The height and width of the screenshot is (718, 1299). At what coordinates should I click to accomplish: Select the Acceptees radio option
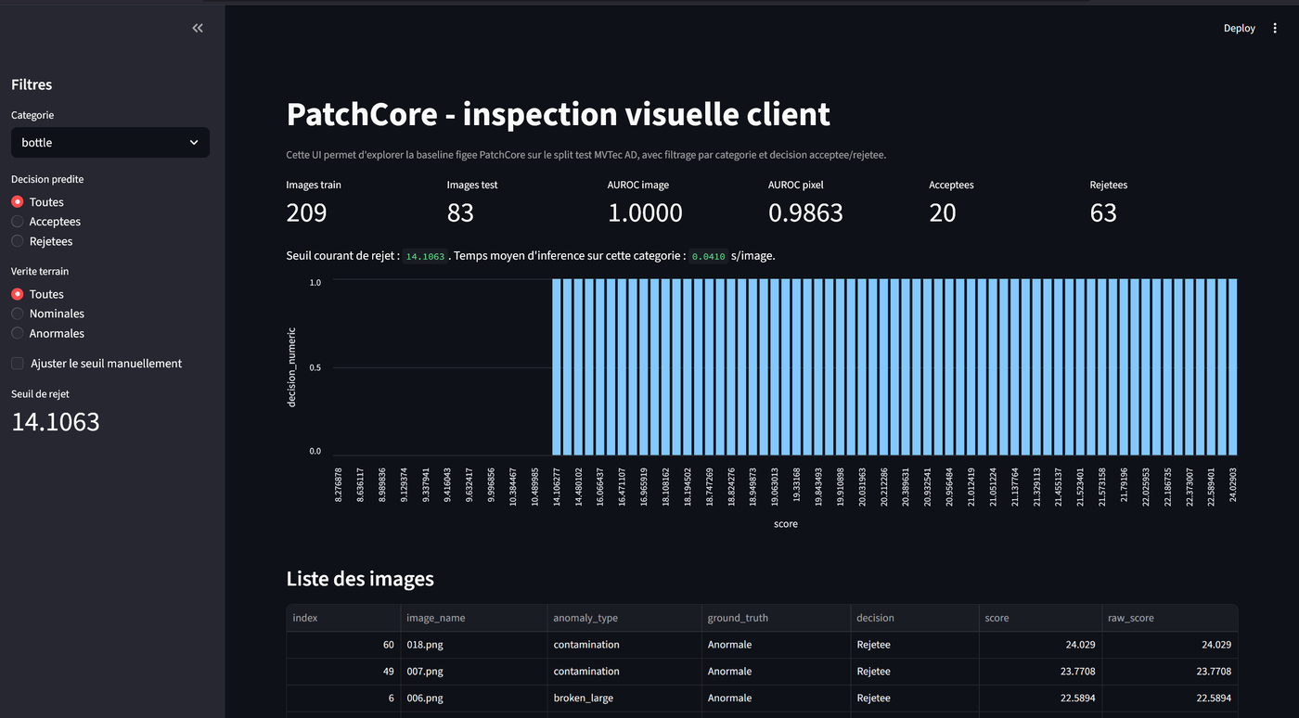(x=46, y=222)
